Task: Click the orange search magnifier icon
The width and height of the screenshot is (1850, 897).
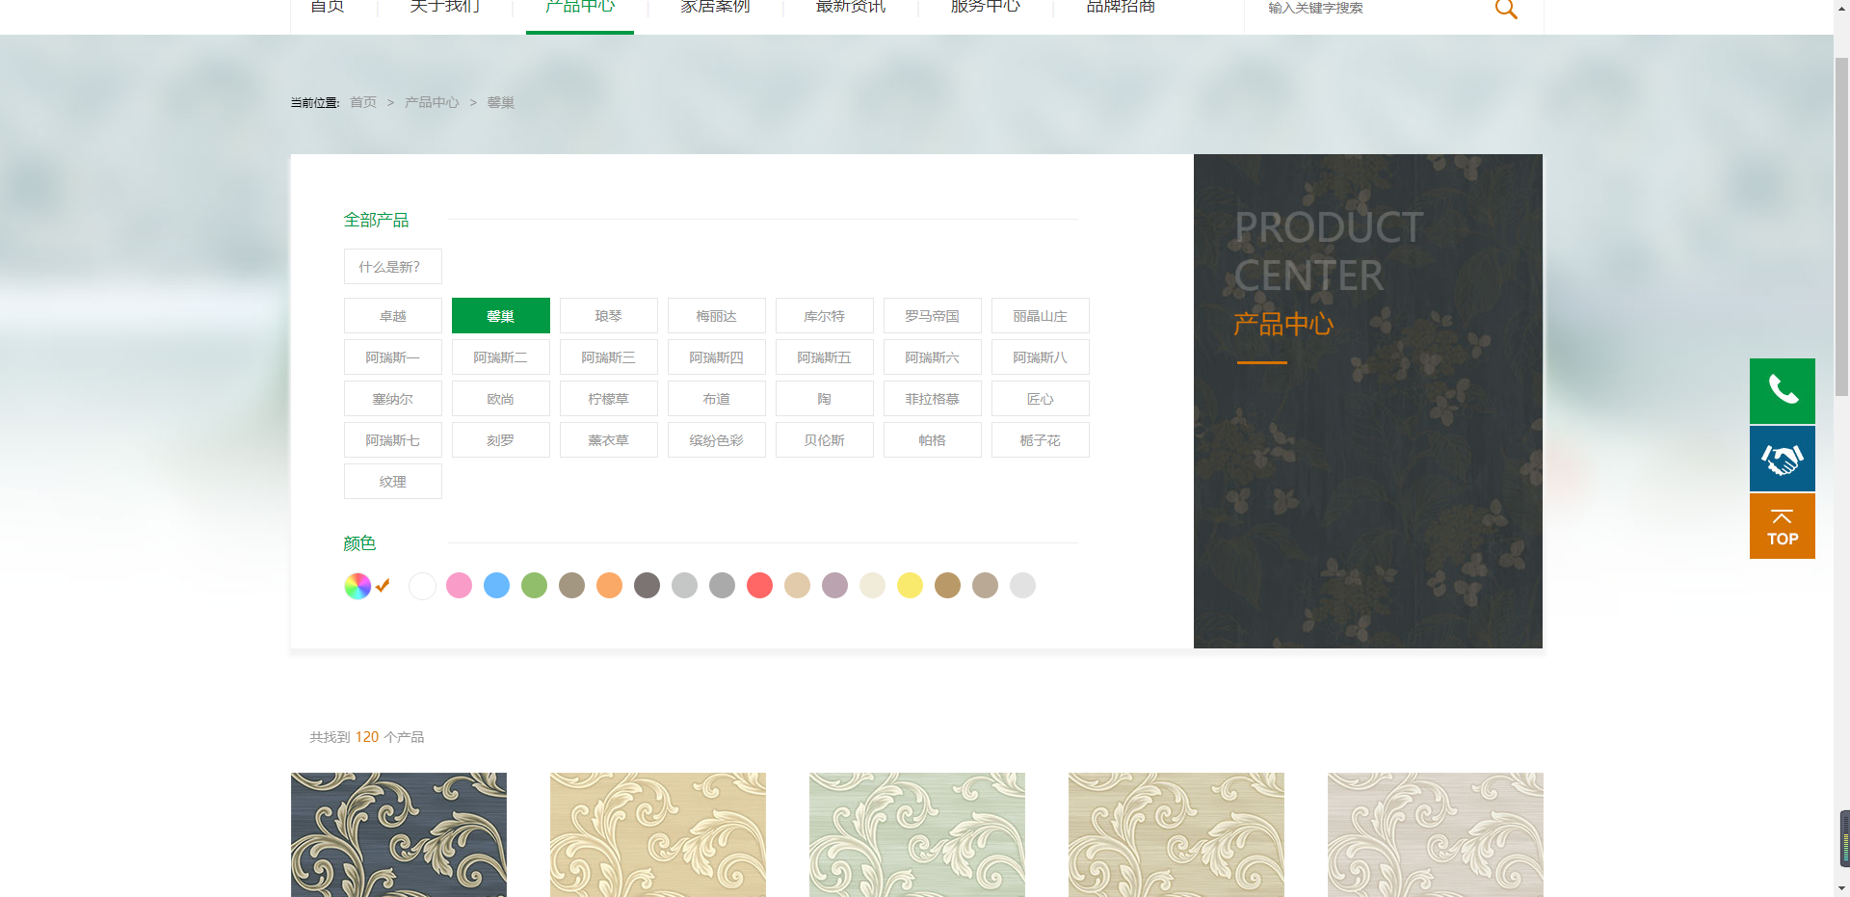Action: 1505,10
